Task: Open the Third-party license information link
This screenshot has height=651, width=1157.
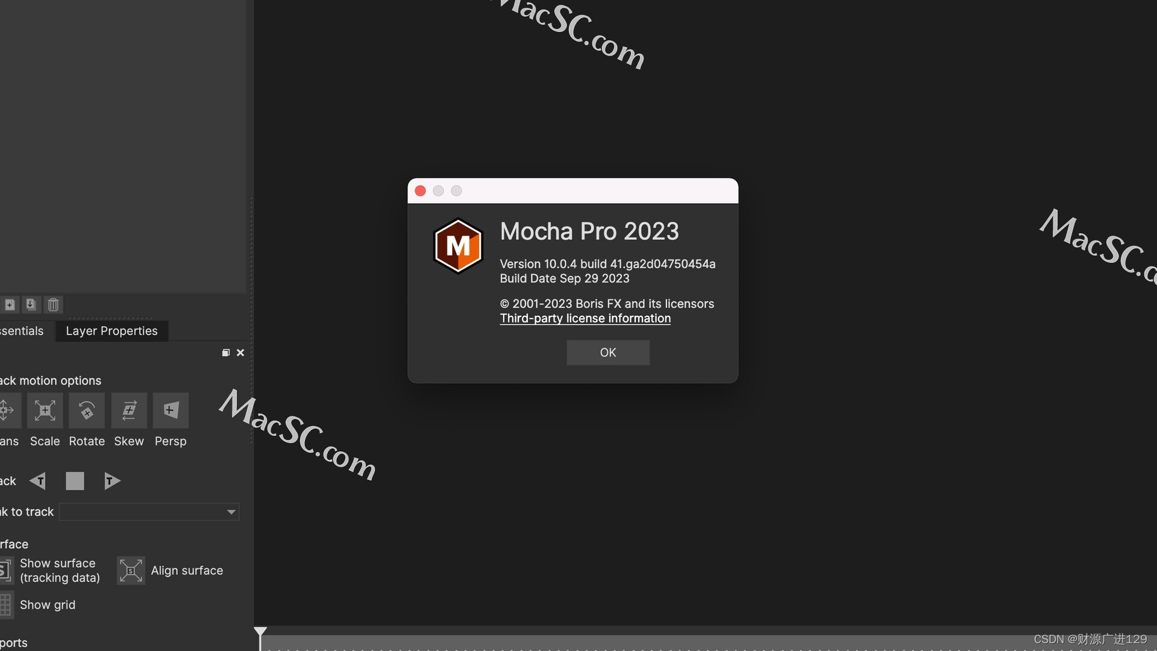Action: 585,317
